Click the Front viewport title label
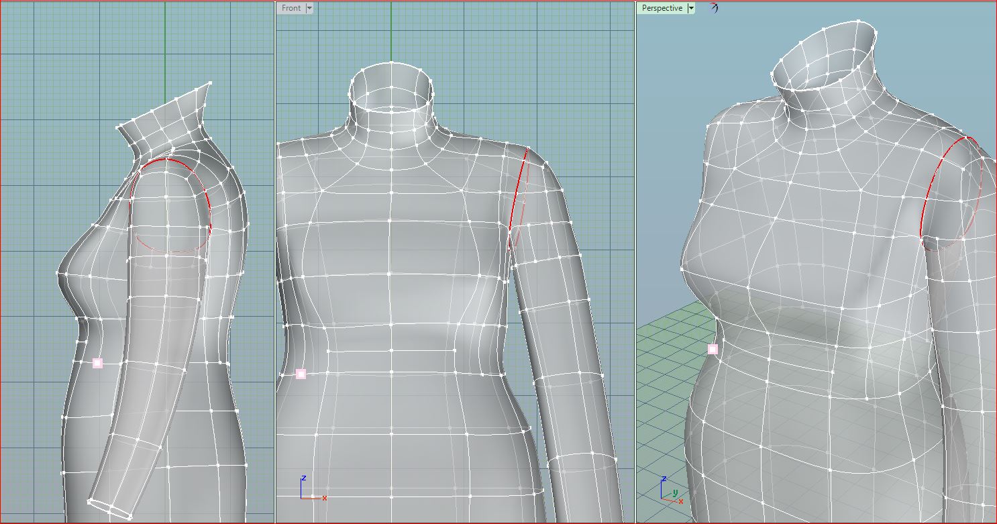This screenshot has height=524, width=997. coord(291,8)
